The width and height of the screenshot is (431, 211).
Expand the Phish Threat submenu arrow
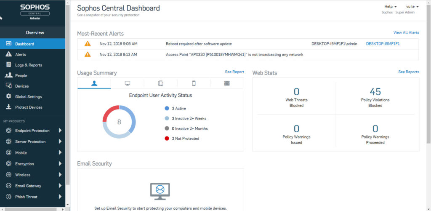[x=60, y=197]
